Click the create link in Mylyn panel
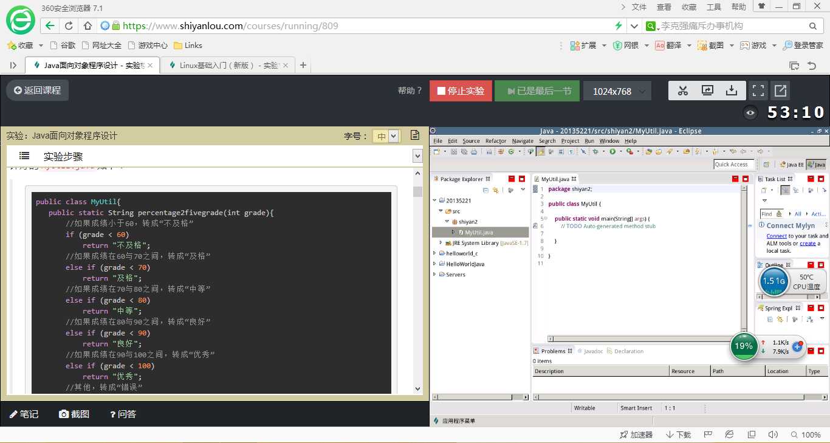Image resolution: width=830 pixels, height=443 pixels. 808,243
